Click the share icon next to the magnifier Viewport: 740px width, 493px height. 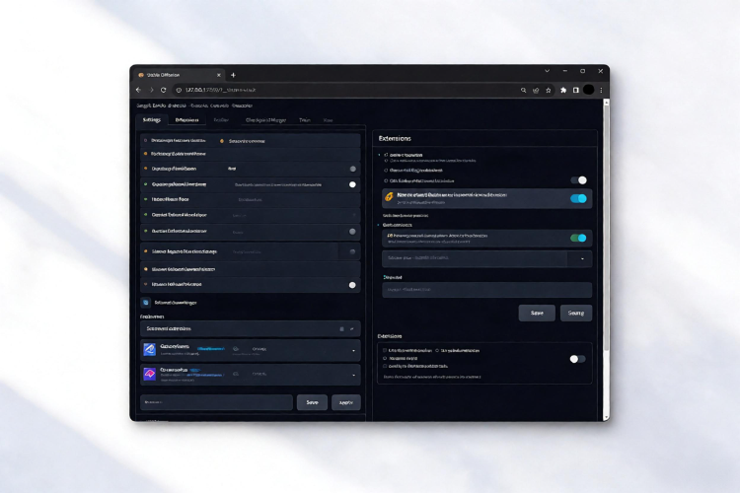(x=536, y=90)
